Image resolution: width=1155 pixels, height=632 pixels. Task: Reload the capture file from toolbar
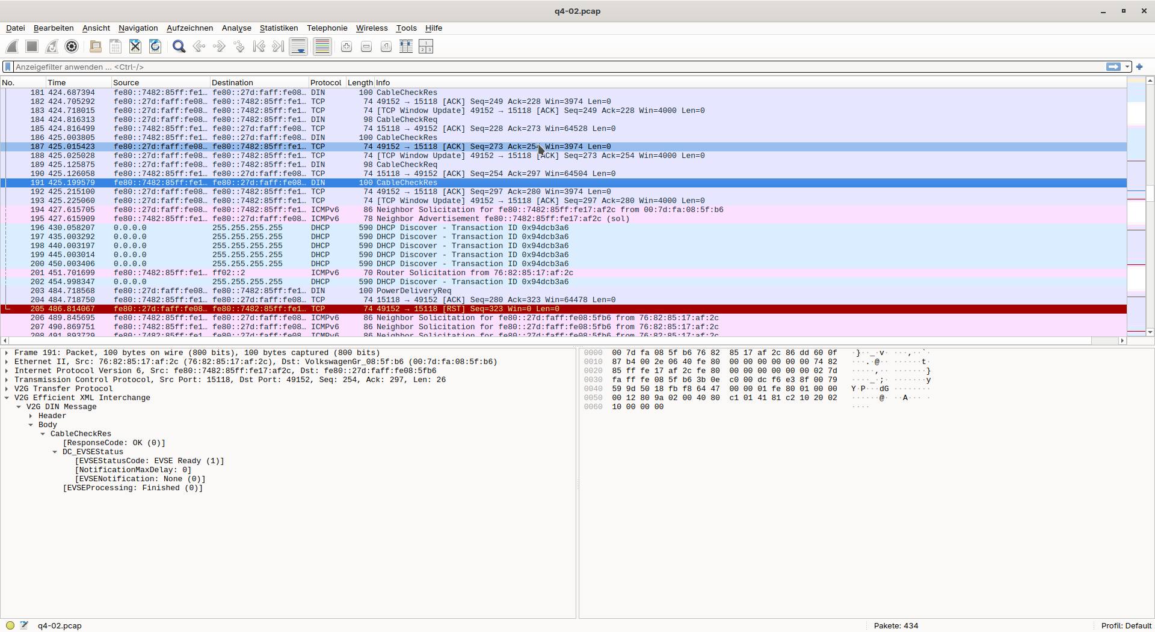[x=155, y=46]
